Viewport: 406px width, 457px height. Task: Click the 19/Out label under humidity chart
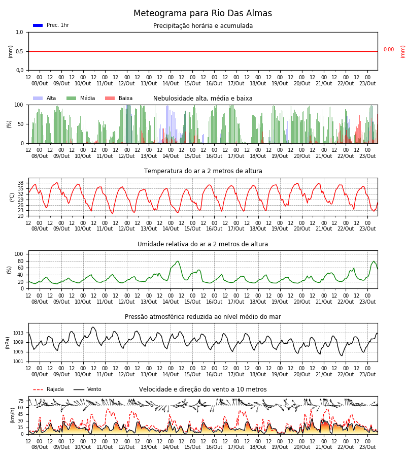280,302
